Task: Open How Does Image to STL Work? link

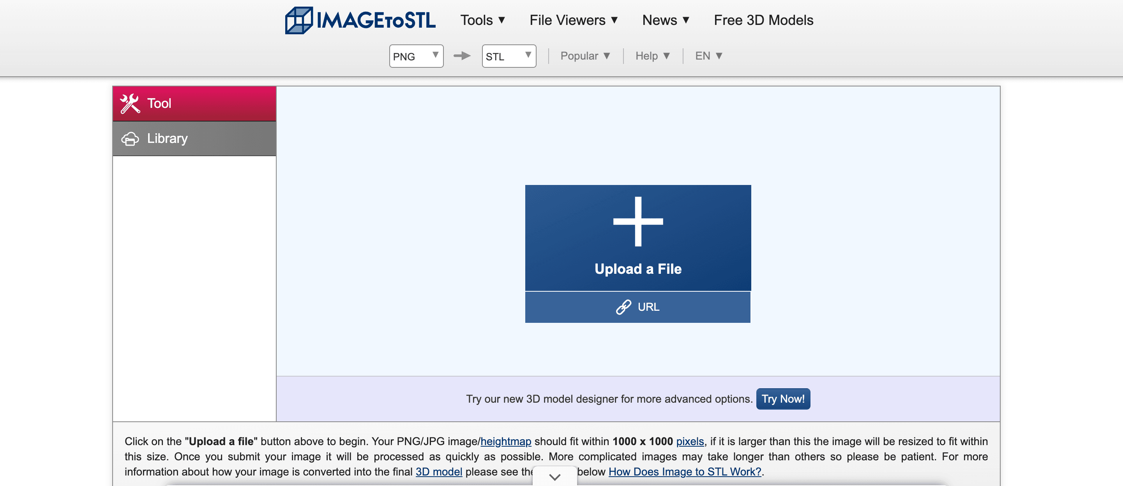Action: [684, 472]
